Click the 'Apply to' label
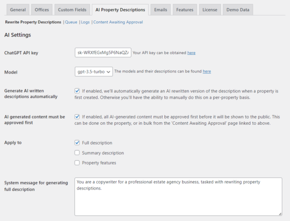Screen dimensions: 290x221 pos(13,143)
